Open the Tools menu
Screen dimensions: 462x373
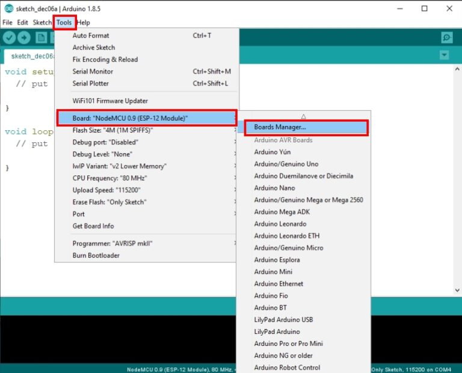pos(64,22)
